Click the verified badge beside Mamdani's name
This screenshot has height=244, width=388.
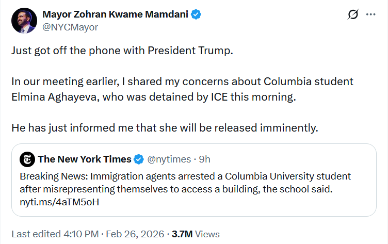[x=196, y=15]
